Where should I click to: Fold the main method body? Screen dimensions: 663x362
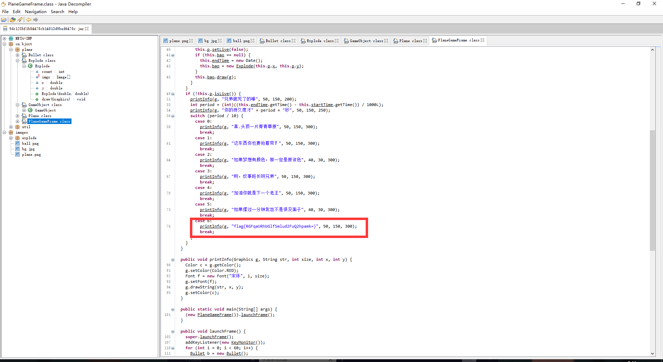[173, 309]
